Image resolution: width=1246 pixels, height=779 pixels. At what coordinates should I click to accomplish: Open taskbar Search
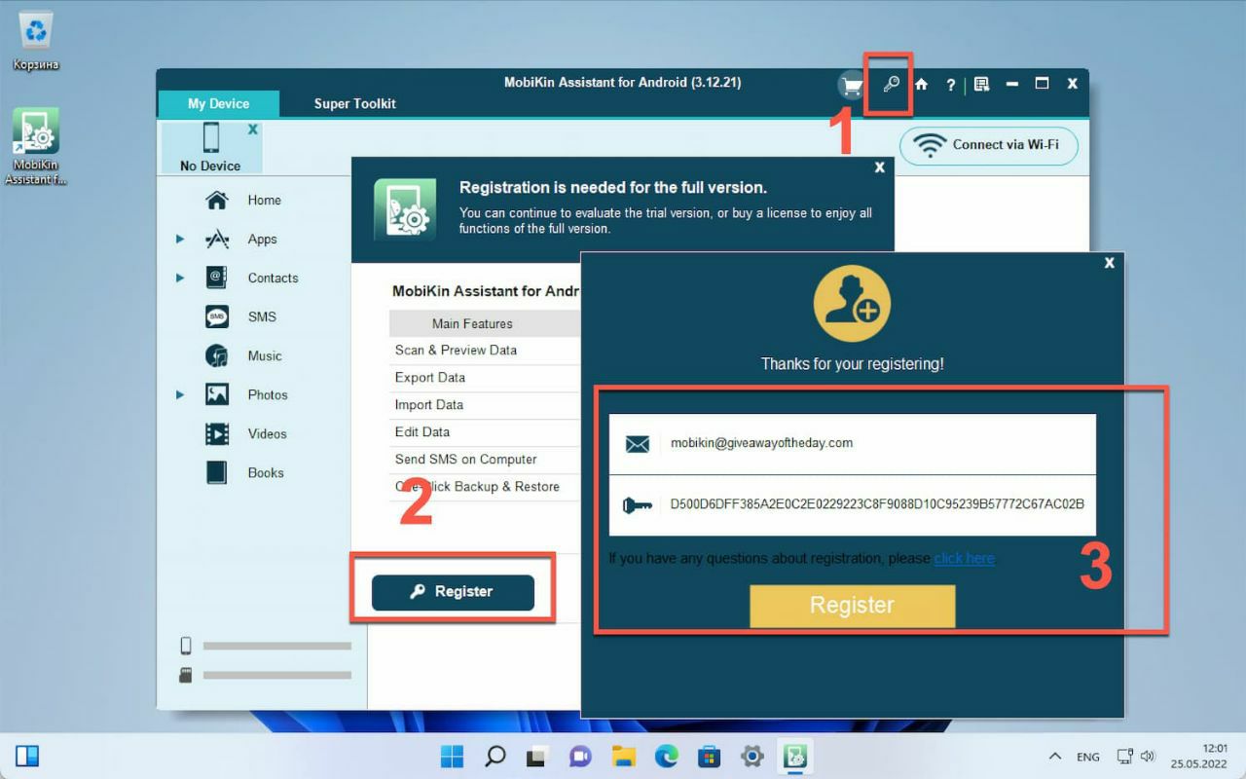tap(495, 756)
